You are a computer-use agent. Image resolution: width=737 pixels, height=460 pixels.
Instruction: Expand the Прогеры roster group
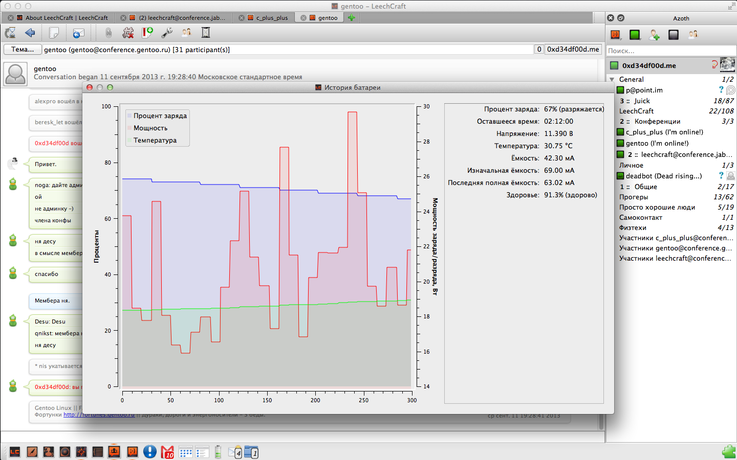[x=634, y=197]
